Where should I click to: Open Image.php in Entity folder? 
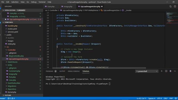pos(13,74)
